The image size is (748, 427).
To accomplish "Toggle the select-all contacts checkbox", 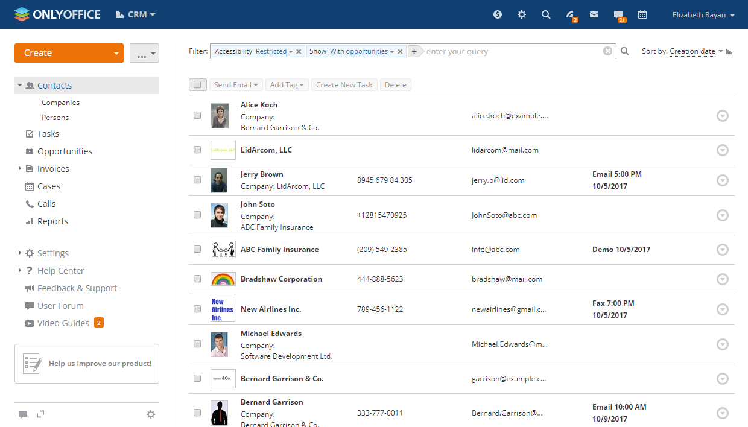I will point(197,85).
